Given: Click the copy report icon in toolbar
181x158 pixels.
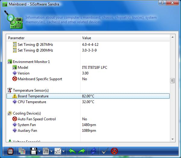Looking at the screenshot, I should coord(22,151).
